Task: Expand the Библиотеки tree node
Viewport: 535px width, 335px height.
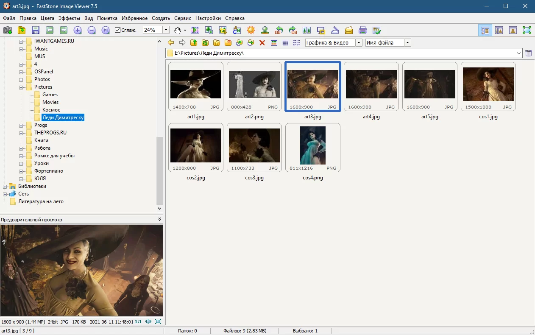Action: [x=5, y=186]
